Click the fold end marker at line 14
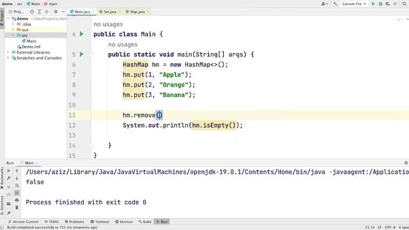 (91, 146)
